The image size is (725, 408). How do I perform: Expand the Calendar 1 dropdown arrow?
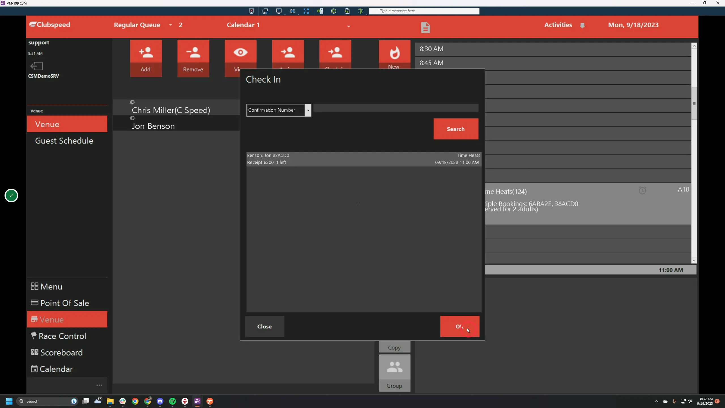pos(349,26)
